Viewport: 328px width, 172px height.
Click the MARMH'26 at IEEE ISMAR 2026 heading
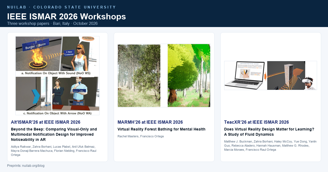click(150, 122)
